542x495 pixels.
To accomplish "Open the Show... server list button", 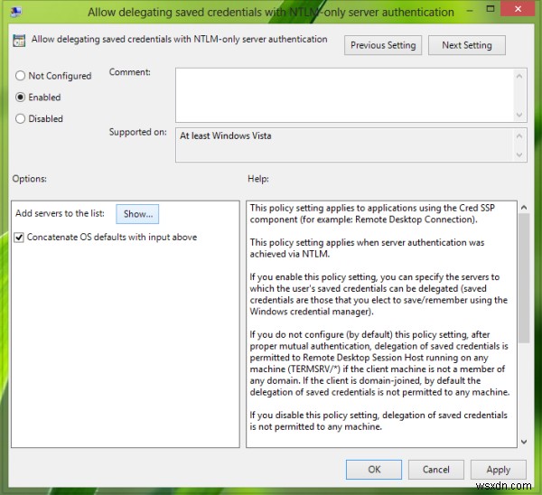I will click(137, 214).
